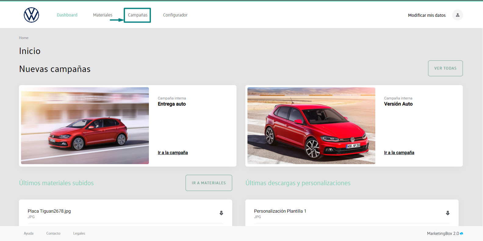Click the IR A MATERIALES button

pos(209,183)
